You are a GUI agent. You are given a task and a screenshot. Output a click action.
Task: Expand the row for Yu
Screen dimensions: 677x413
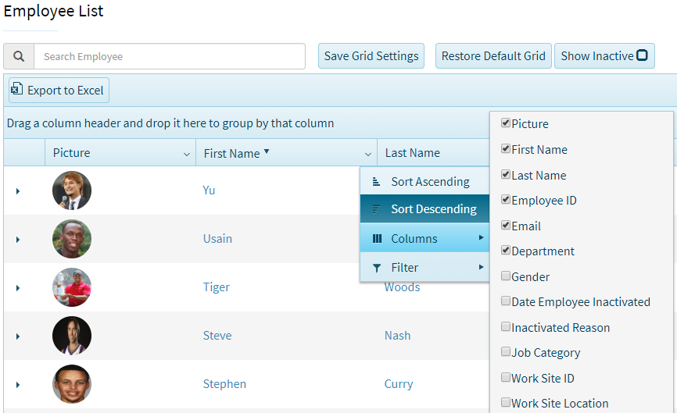(x=18, y=190)
